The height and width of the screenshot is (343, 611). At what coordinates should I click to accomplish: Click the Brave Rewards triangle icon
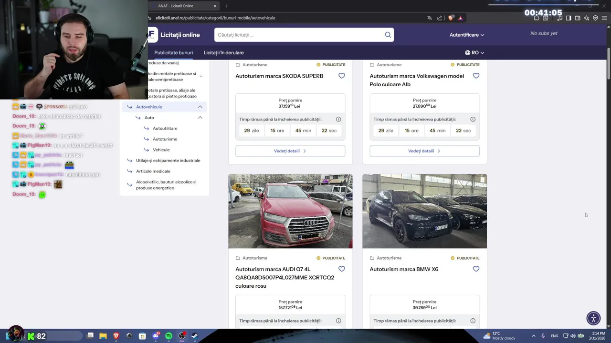coord(461,18)
